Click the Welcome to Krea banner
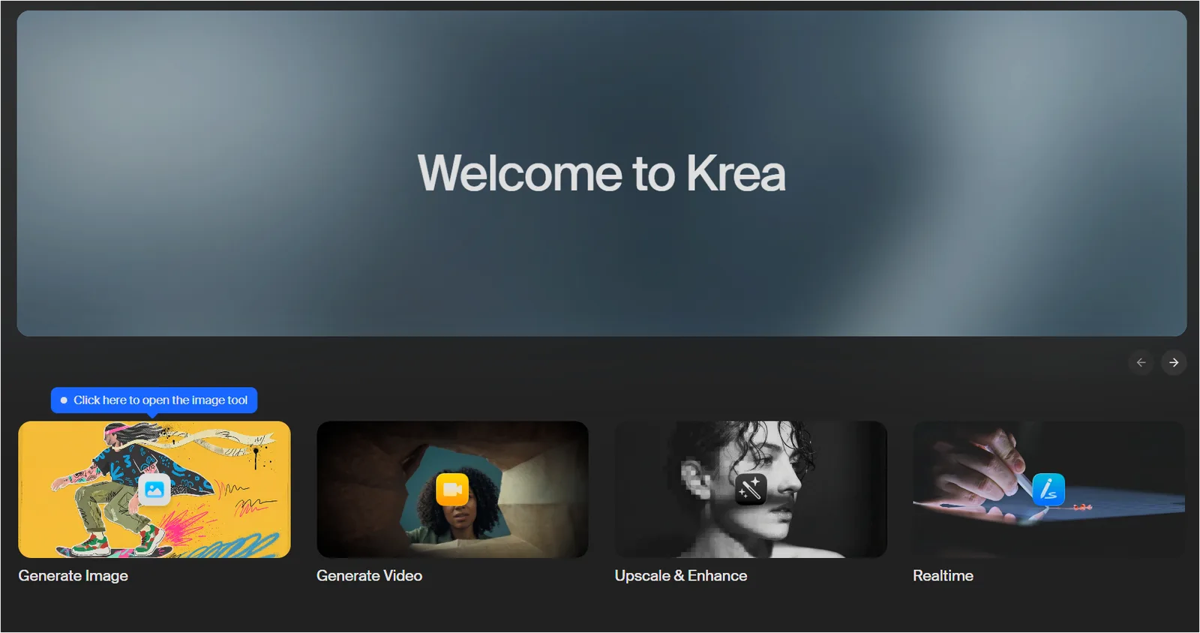This screenshot has width=1200, height=633. point(601,173)
